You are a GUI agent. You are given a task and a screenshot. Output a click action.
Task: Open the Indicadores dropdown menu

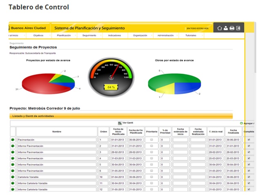tap(115, 36)
